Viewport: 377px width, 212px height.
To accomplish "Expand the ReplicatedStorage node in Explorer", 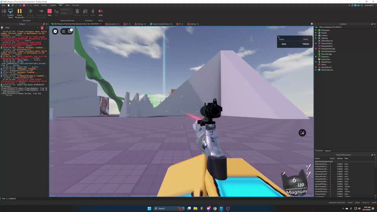I will [316, 49].
